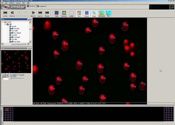The image size is (175, 125).
Task: Switch to the Analysis tab
Action: (x=31, y=6)
